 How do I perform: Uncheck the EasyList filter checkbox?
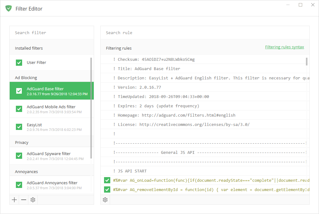pyautogui.click(x=19, y=127)
